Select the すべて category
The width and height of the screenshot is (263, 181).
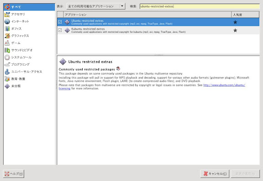click(x=29, y=7)
